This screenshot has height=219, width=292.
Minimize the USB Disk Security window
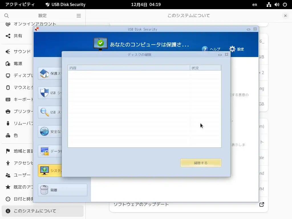point(248,29)
